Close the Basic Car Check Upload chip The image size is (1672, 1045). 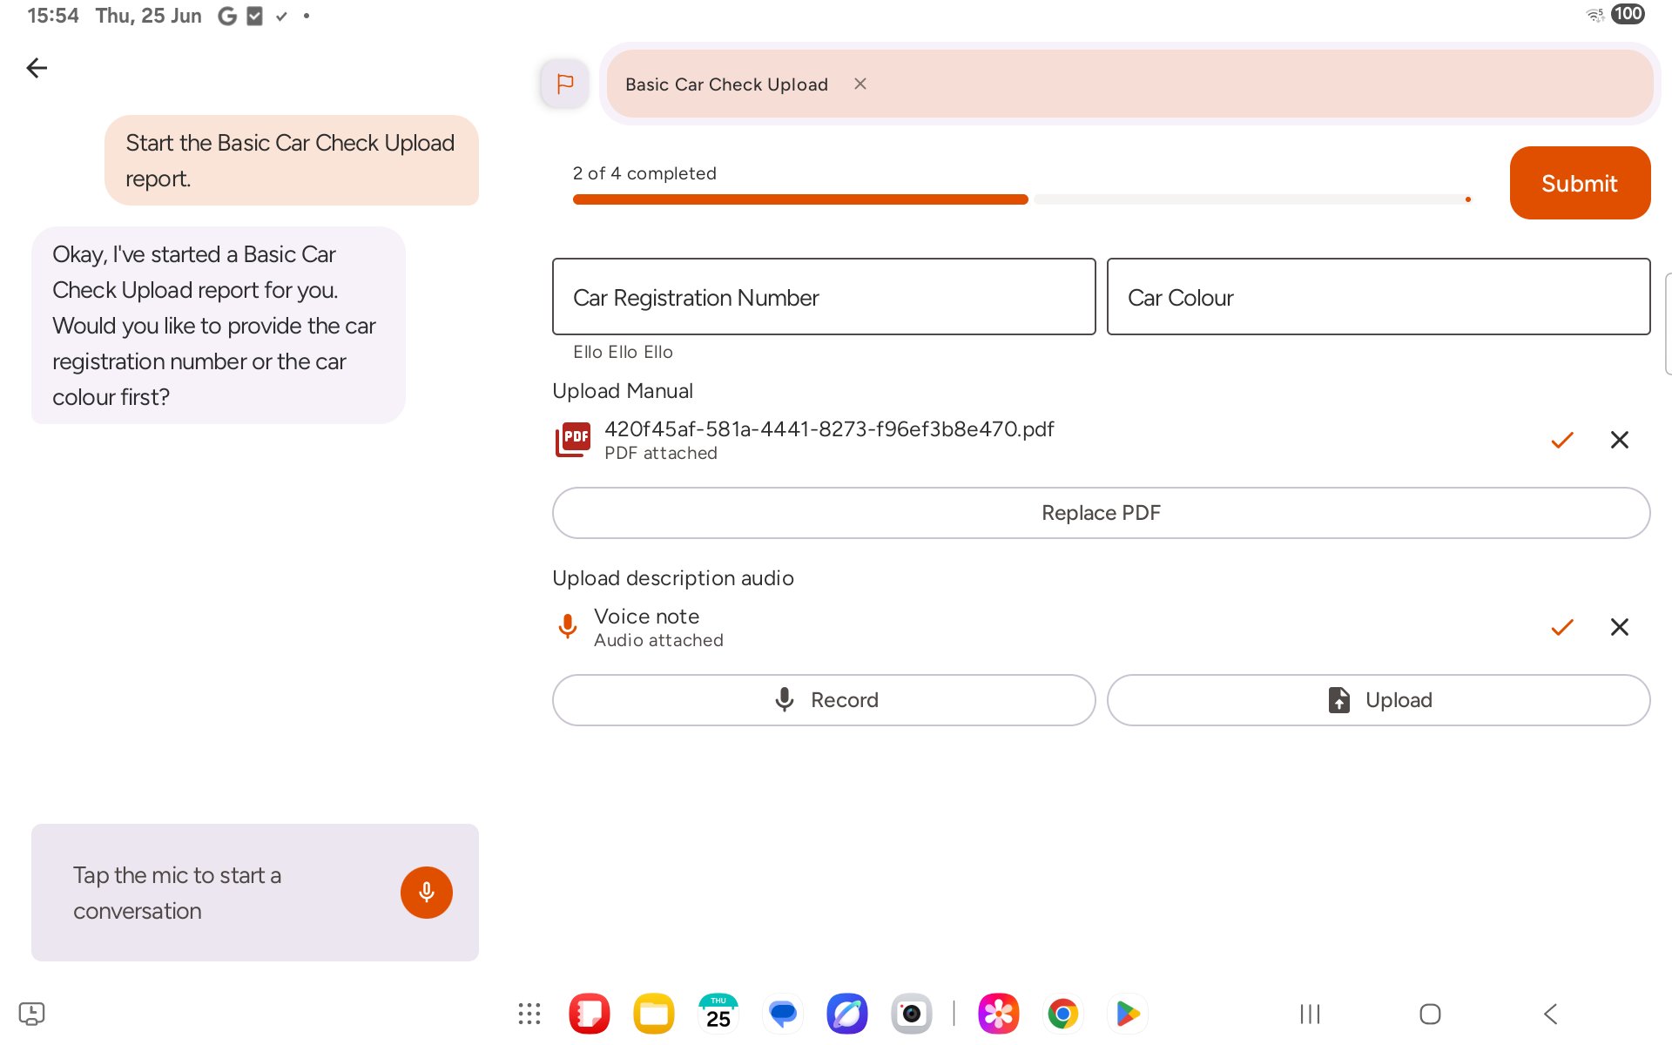860,84
